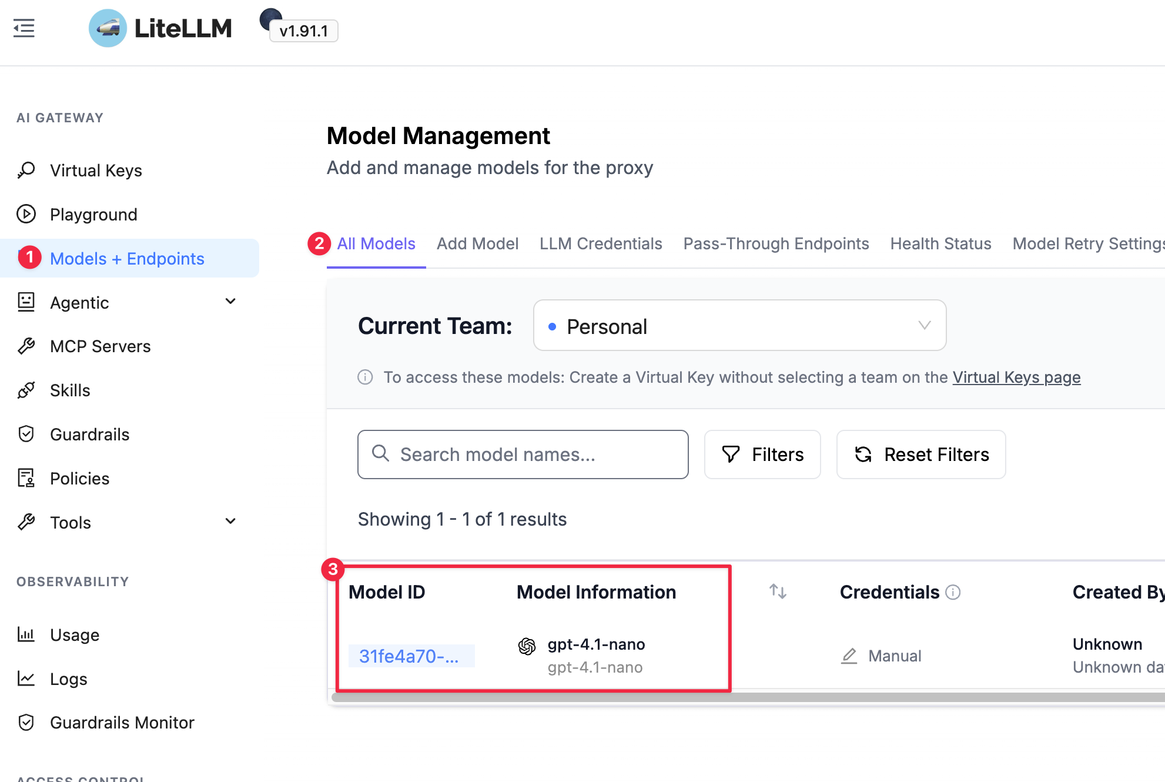
Task: Open the Pass-Through Endpoints tab
Action: coord(776,244)
